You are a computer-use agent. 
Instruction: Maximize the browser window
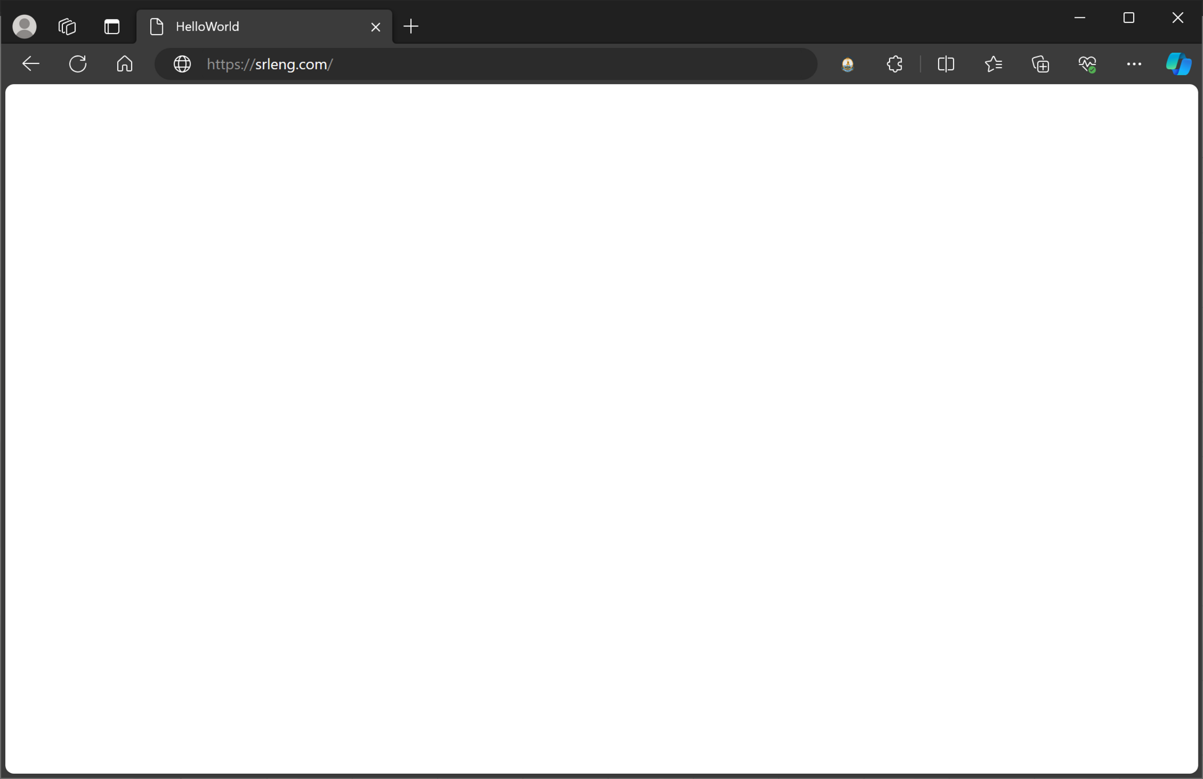pos(1129,18)
